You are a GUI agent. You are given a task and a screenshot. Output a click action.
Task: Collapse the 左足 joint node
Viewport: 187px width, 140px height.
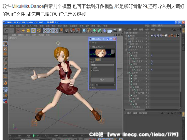(x=130, y=64)
